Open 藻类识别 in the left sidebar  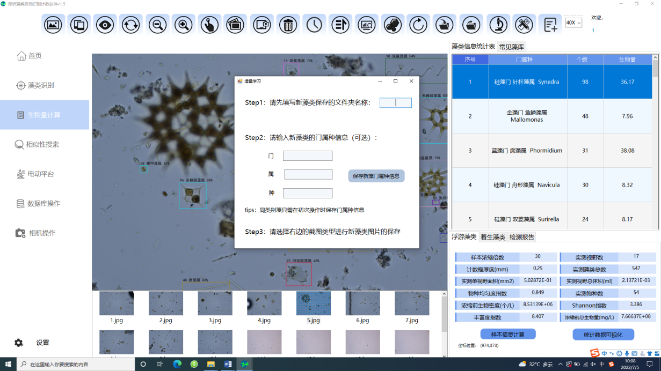pyautogui.click(x=41, y=85)
